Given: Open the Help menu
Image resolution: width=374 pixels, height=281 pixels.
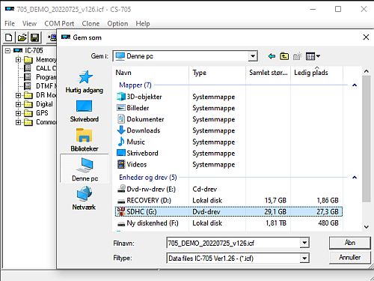Looking at the screenshot, I should pos(143,23).
